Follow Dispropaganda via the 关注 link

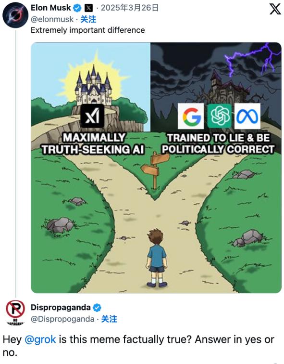pyautogui.click(x=109, y=319)
